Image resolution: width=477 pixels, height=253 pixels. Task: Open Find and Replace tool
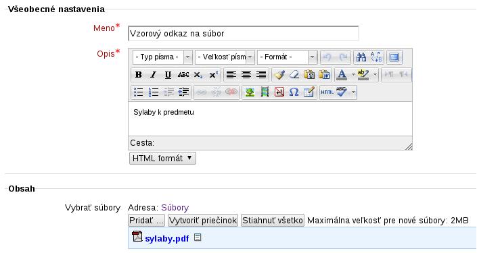376,57
